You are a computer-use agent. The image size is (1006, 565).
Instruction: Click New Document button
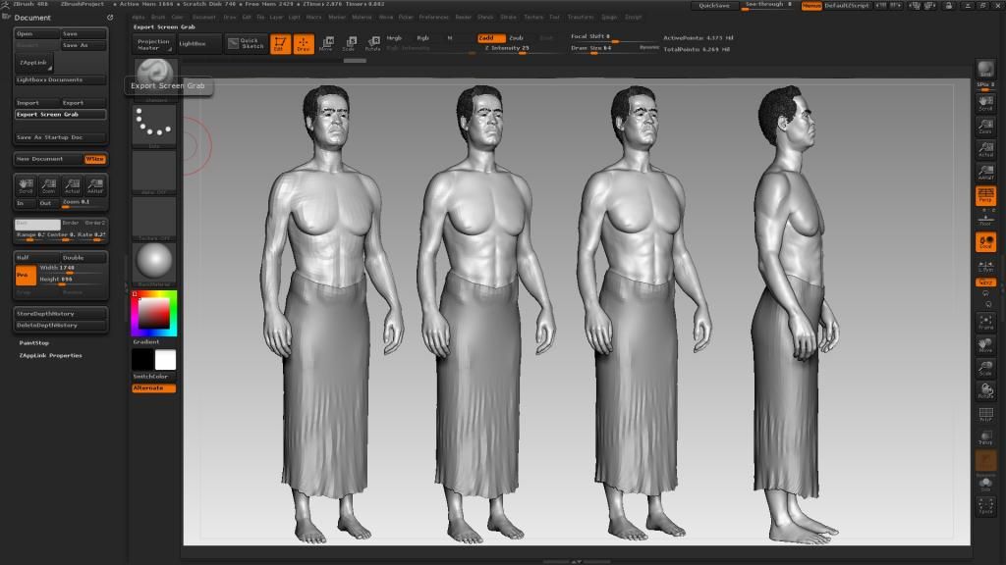(x=49, y=159)
